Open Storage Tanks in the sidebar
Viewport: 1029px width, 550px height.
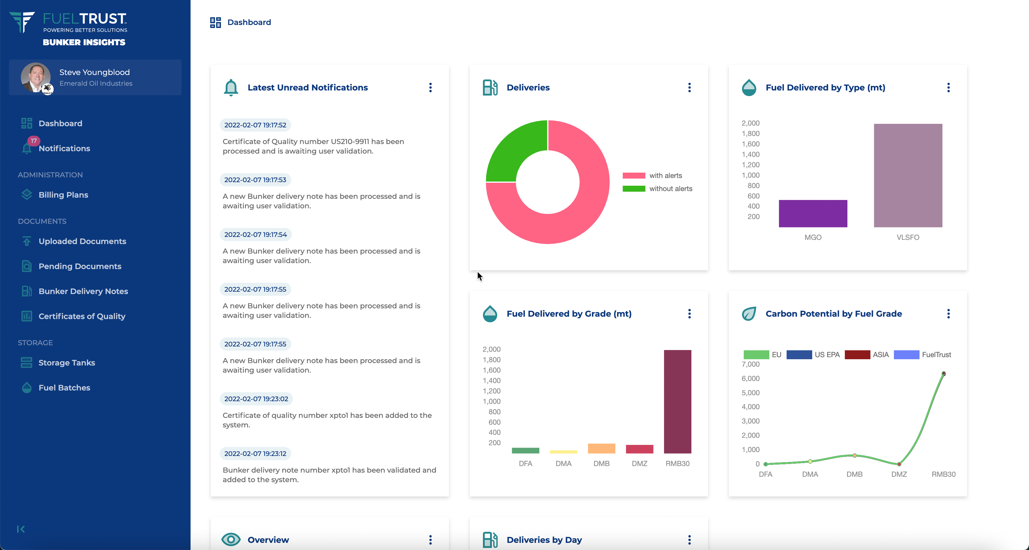[67, 363]
